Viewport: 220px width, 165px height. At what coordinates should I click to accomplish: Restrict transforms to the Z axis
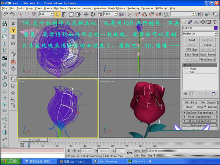(13, 37)
